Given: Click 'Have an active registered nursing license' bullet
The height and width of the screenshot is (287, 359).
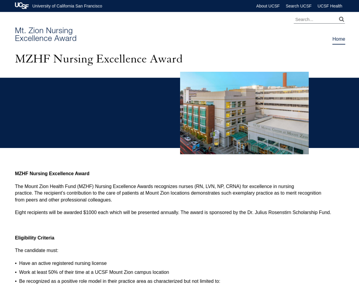Looking at the screenshot, I should (x=63, y=263).
